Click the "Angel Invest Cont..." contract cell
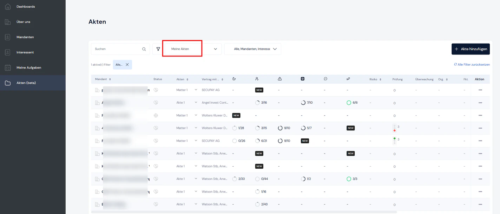 215,103
